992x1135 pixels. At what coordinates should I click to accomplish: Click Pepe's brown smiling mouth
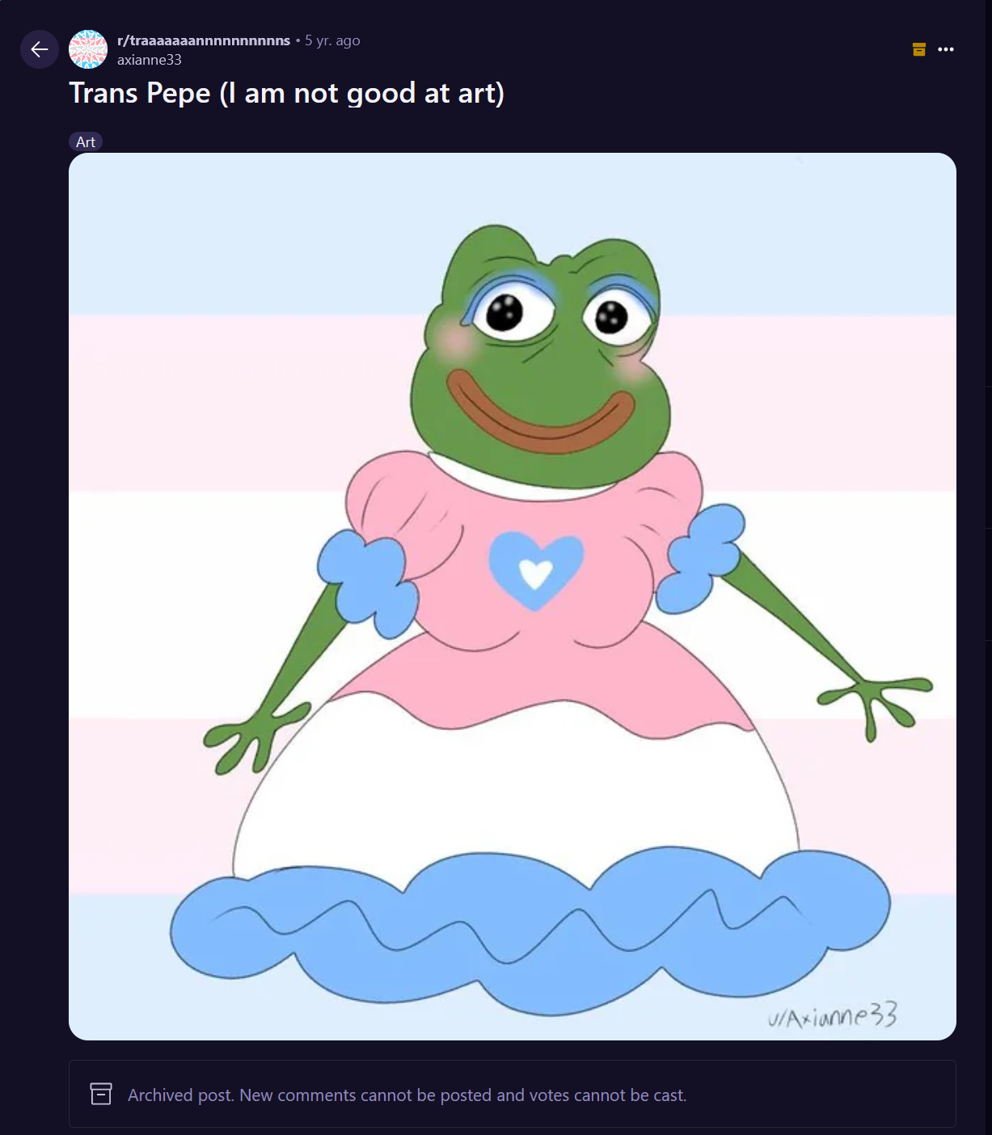[x=541, y=413]
